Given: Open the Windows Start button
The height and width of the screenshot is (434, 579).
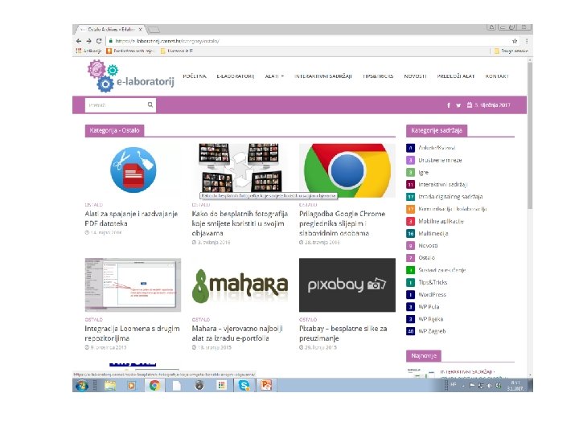Looking at the screenshot, I should click(x=81, y=386).
